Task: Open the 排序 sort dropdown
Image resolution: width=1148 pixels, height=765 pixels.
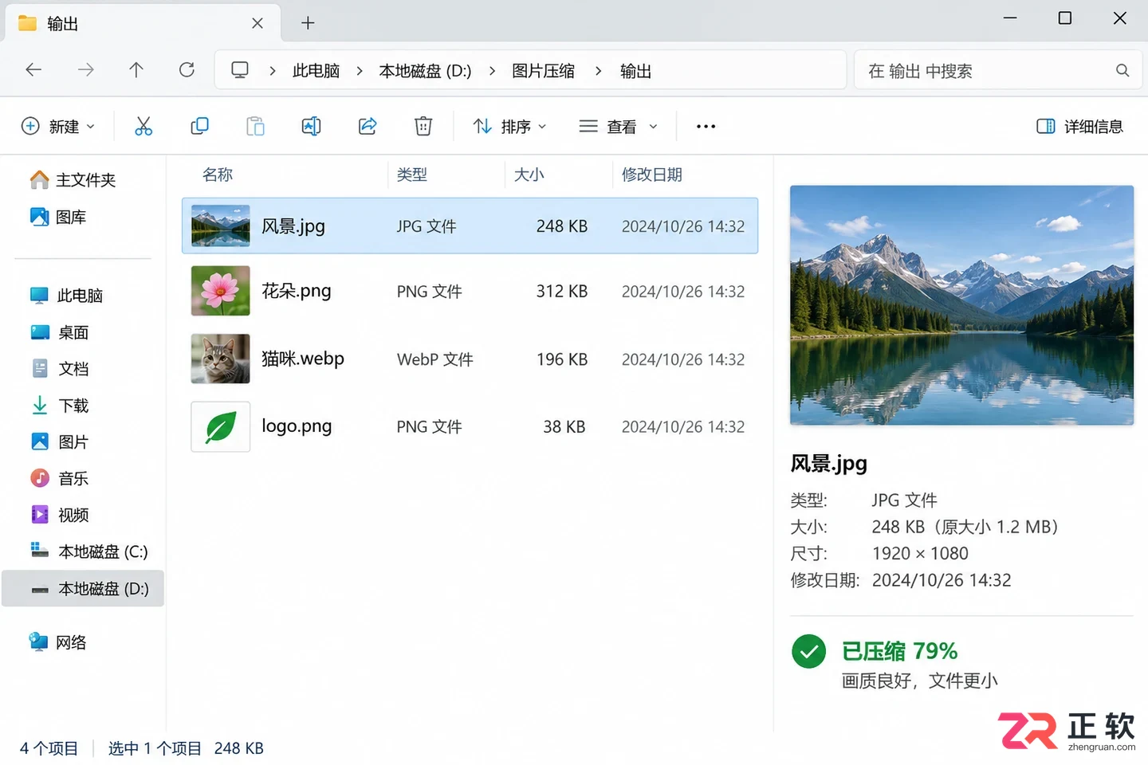Action: [x=509, y=126]
